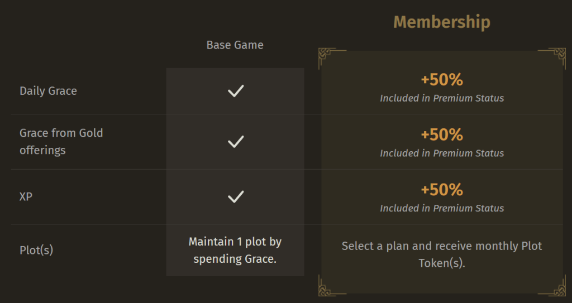Click the Daily Grace checkmark icon
This screenshot has width=572, height=303.
click(236, 91)
